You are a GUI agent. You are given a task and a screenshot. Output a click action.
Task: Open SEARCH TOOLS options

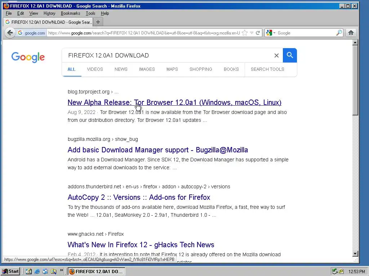click(x=268, y=69)
